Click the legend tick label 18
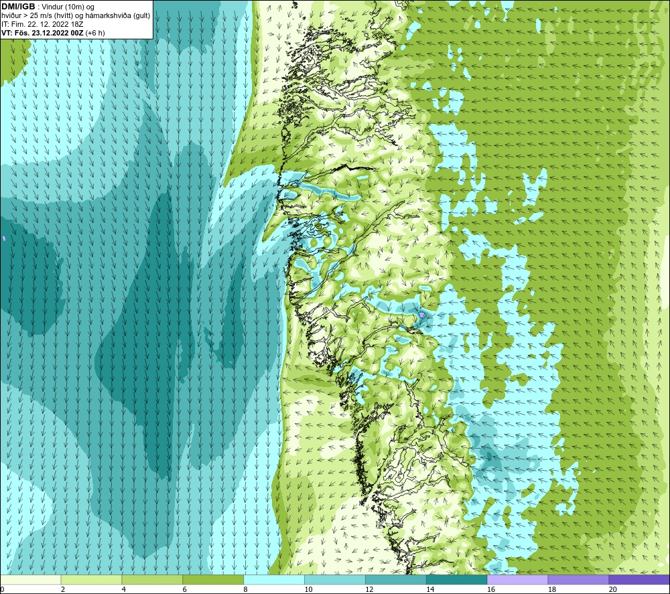This screenshot has width=670, height=594. click(x=551, y=589)
